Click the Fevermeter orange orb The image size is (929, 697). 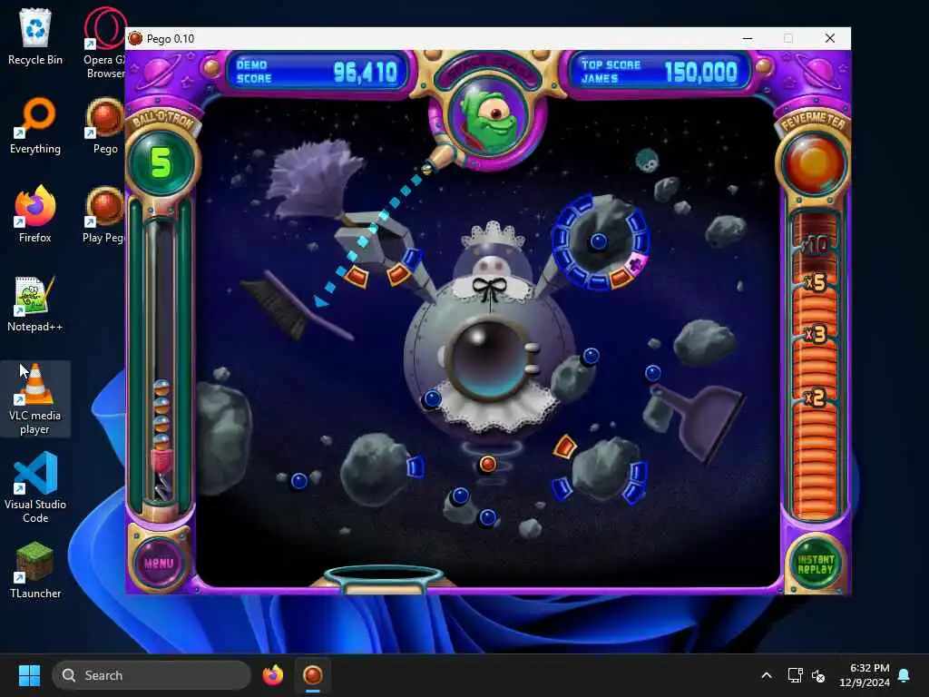(x=814, y=163)
